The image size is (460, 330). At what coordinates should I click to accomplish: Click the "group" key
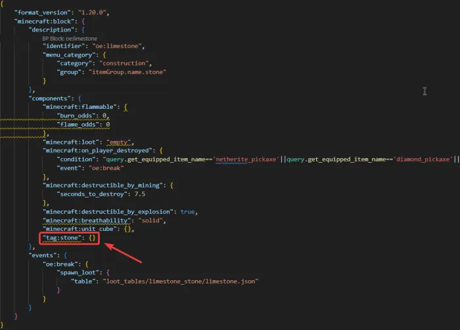coord(69,72)
